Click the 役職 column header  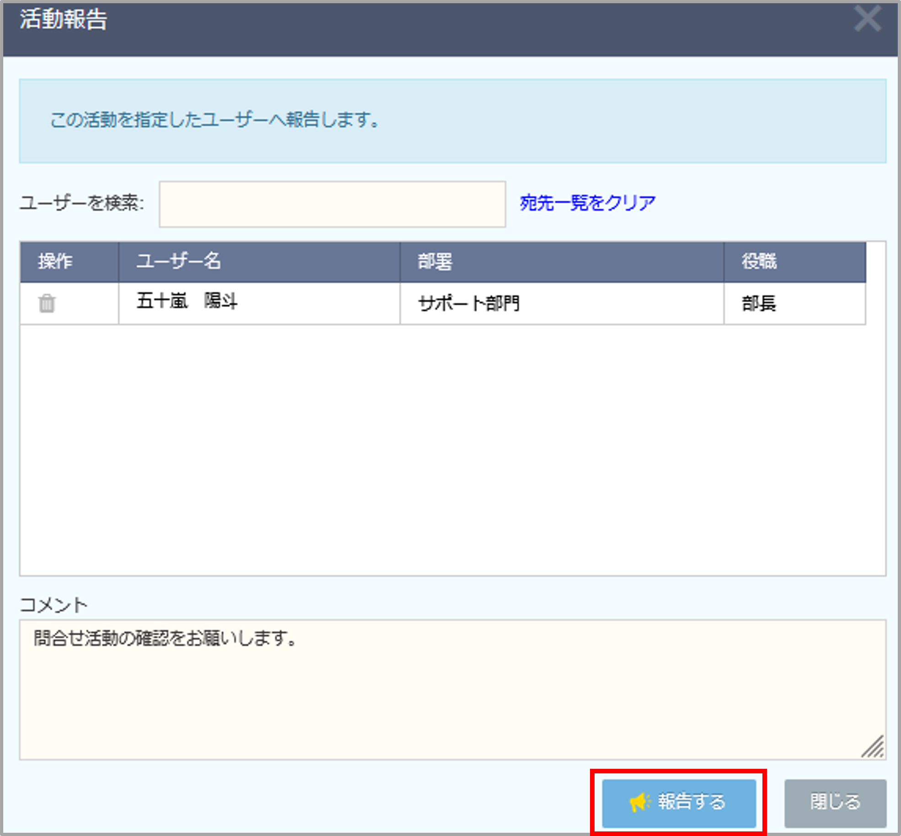759,262
